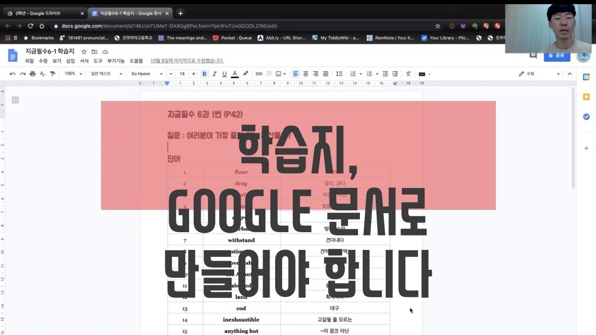The width and height of the screenshot is (596, 335).
Task: Open the 수정 menu in the menu bar
Action: [x=43, y=60]
